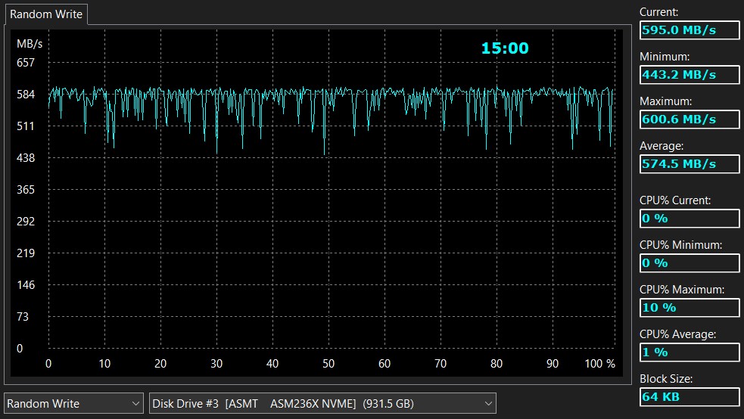This screenshot has height=419, width=744.
Task: Click the Block Size field showing 64 KB
Action: click(689, 397)
